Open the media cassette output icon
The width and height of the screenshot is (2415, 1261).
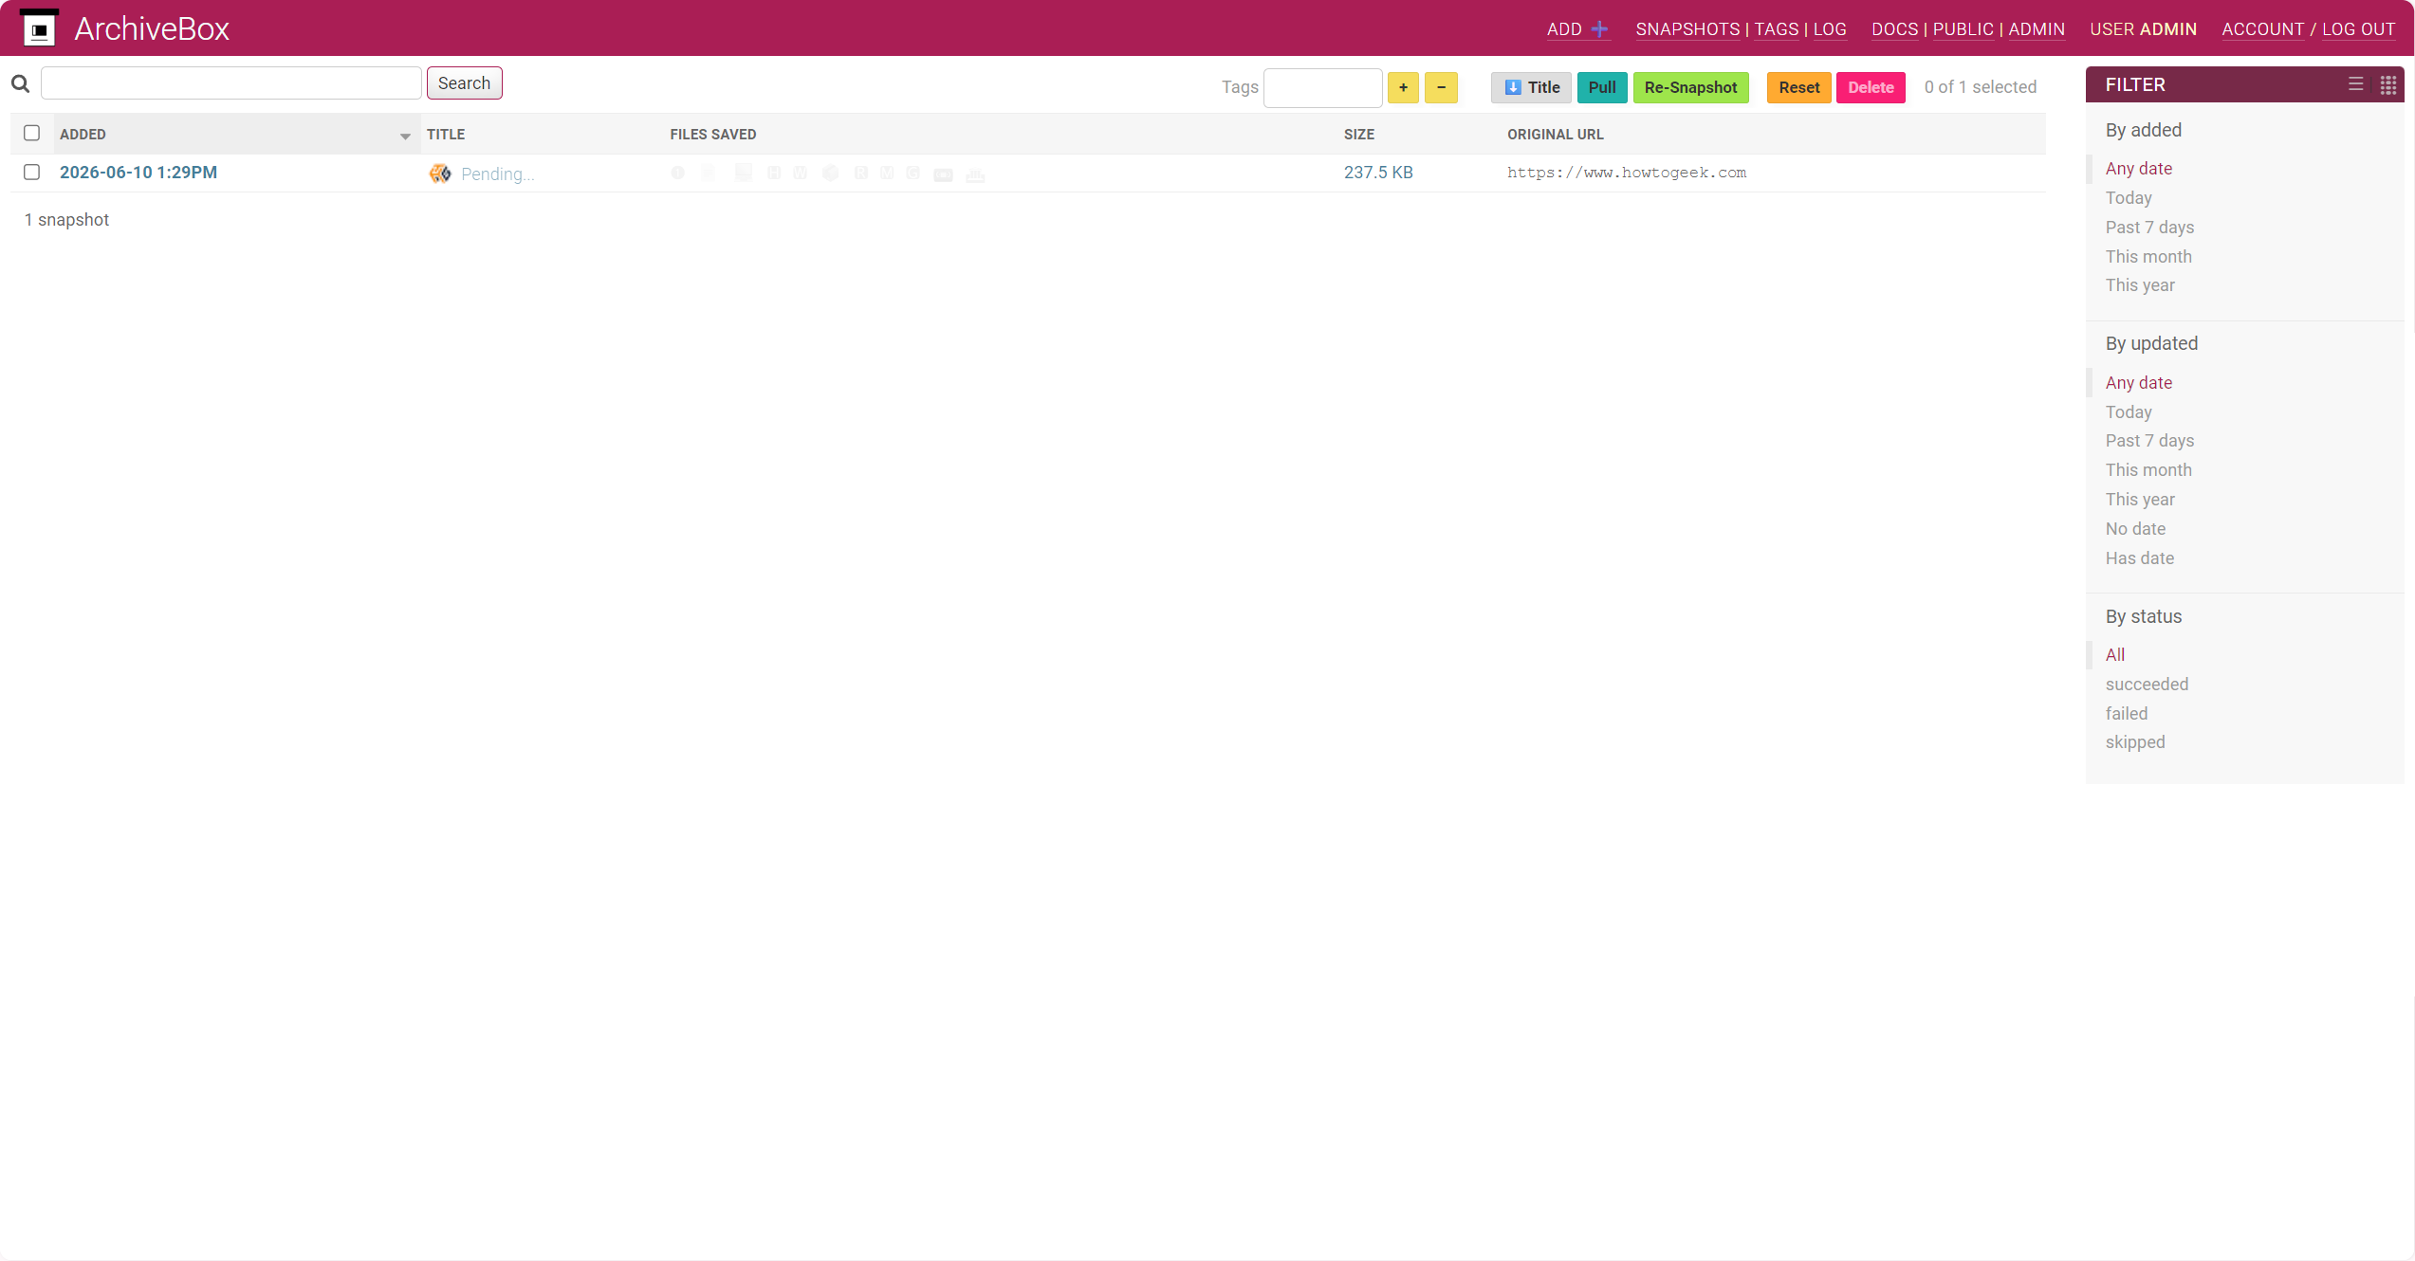click(x=943, y=175)
